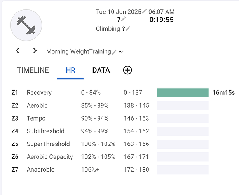The width and height of the screenshot is (239, 195).
Task: Click the empty Z3 Tempo zone bar
Action: pyautogui.click(x=183, y=119)
